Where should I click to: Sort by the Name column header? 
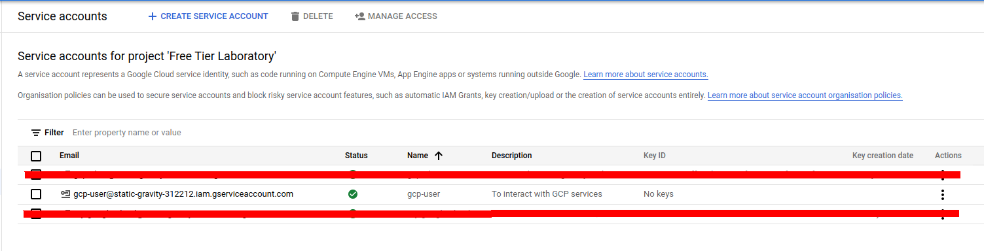(x=418, y=156)
